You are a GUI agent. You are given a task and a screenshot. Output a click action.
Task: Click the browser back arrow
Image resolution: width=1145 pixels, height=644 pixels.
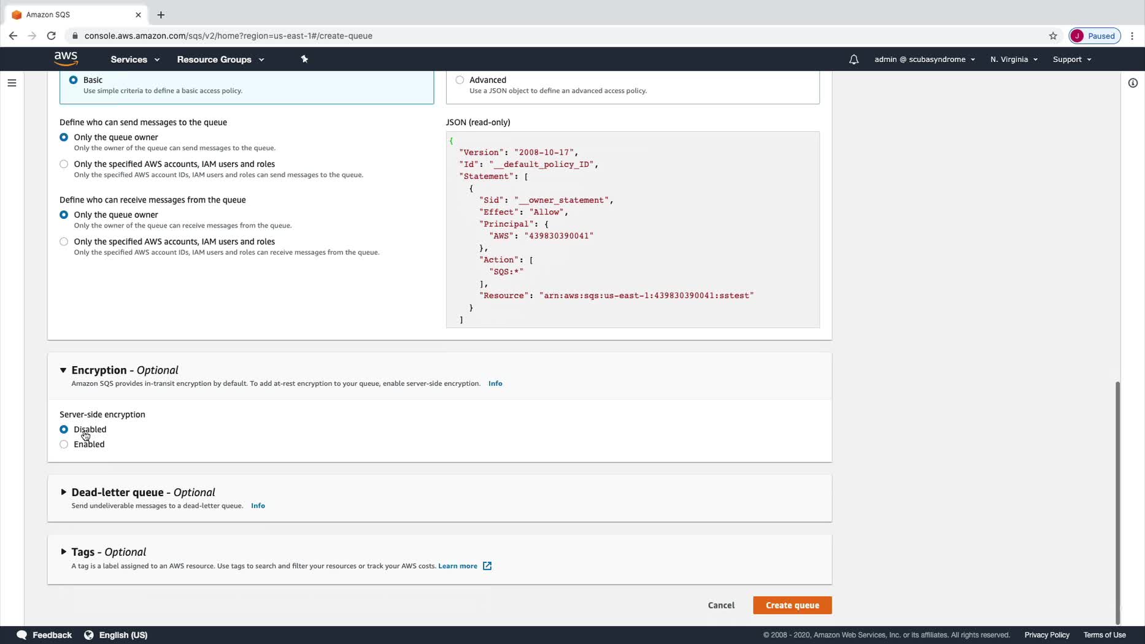click(x=13, y=36)
